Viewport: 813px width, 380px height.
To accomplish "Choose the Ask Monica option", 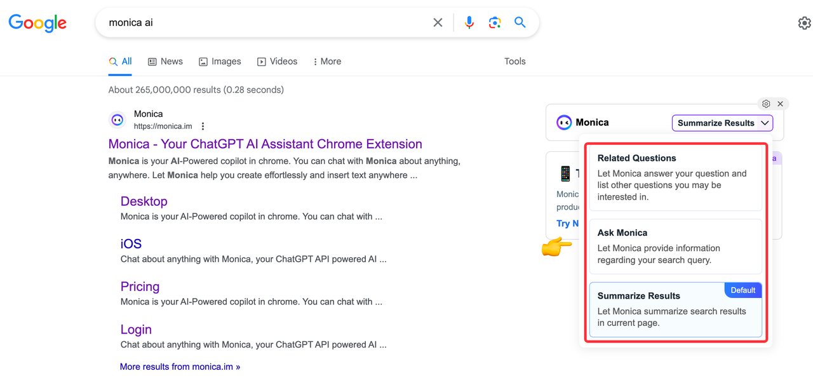I will point(676,247).
